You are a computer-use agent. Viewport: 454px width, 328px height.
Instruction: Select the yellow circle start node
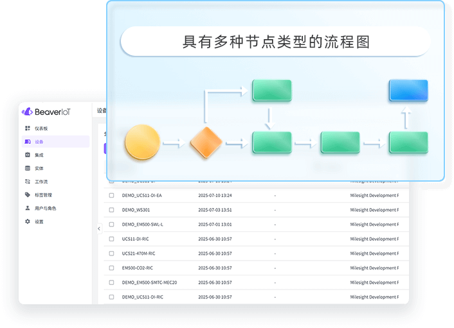142,142
